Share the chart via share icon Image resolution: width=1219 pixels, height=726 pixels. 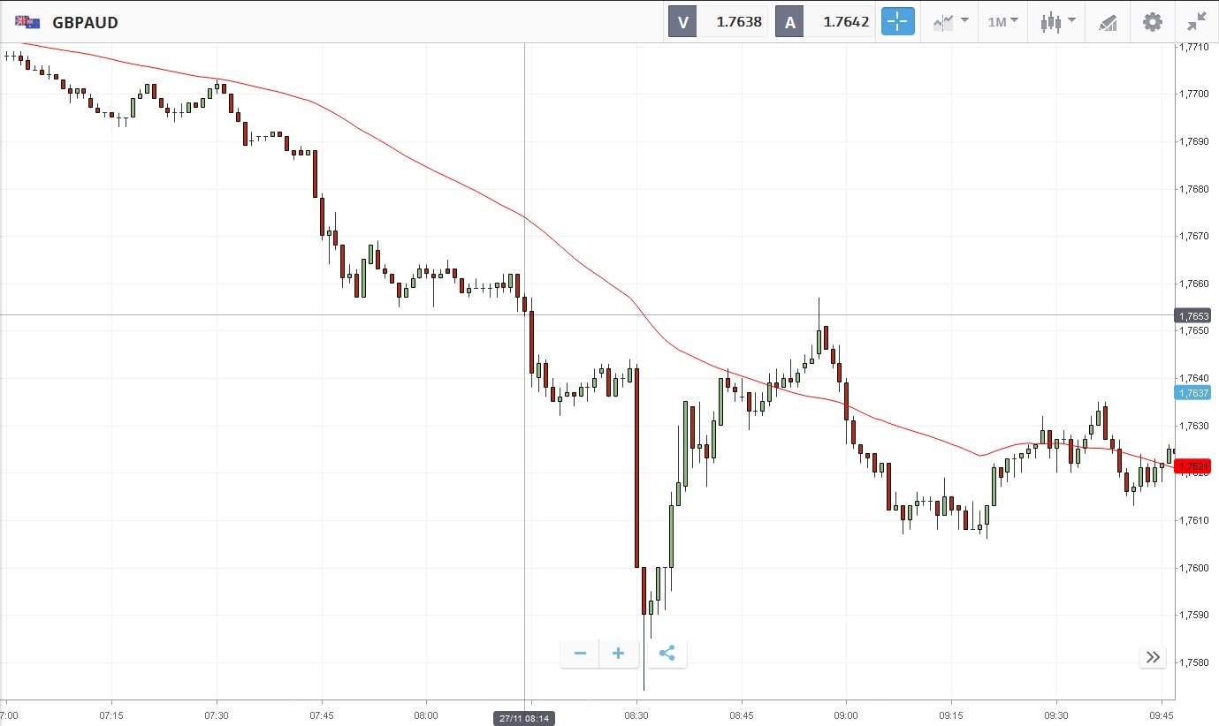667,654
